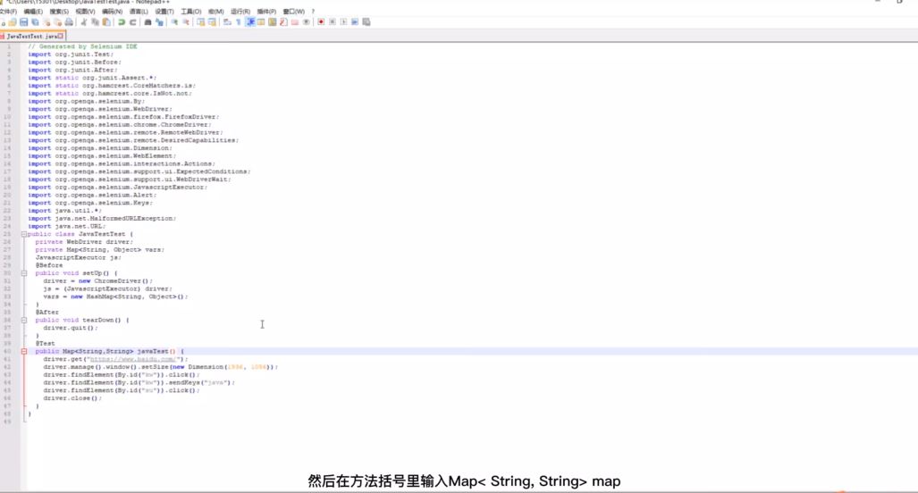Viewport: 918px width, 493px height.
Task: Click the Redo arrow icon
Action: (x=133, y=22)
